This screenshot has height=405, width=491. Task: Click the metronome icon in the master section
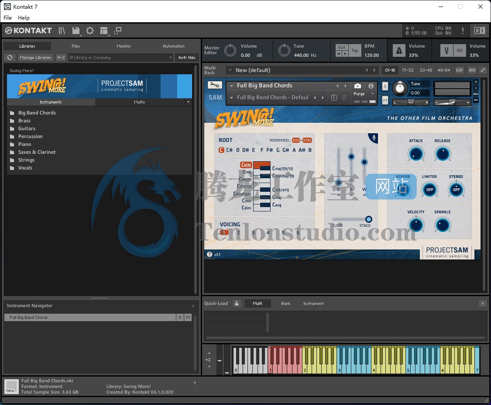tap(399, 50)
